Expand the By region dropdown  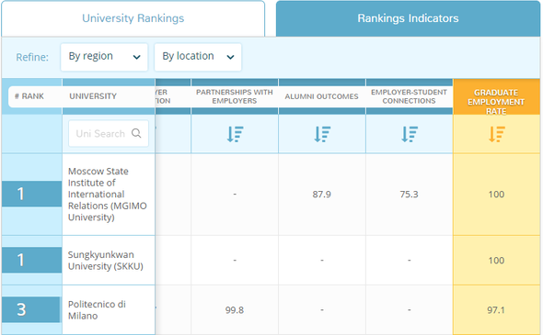point(104,57)
